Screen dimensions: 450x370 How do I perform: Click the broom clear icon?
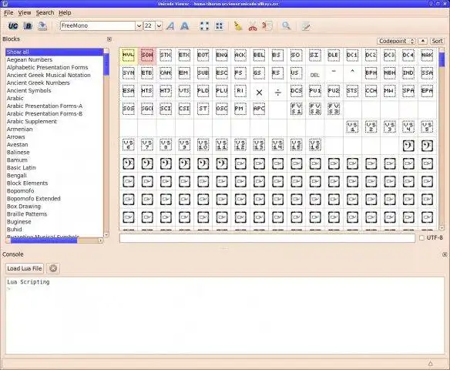tap(237, 26)
